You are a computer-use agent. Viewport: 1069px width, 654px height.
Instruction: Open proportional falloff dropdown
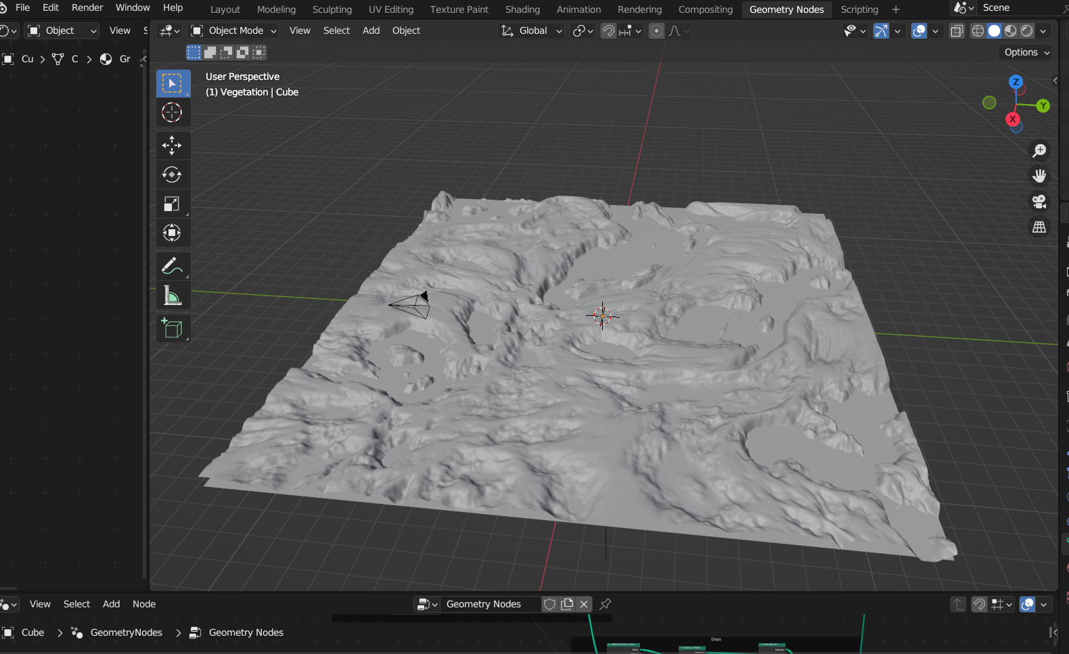[x=679, y=31]
